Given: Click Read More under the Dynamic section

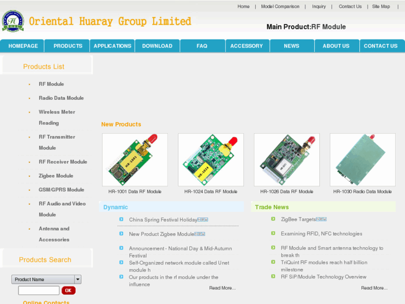Looking at the screenshot, I should click(x=222, y=288).
